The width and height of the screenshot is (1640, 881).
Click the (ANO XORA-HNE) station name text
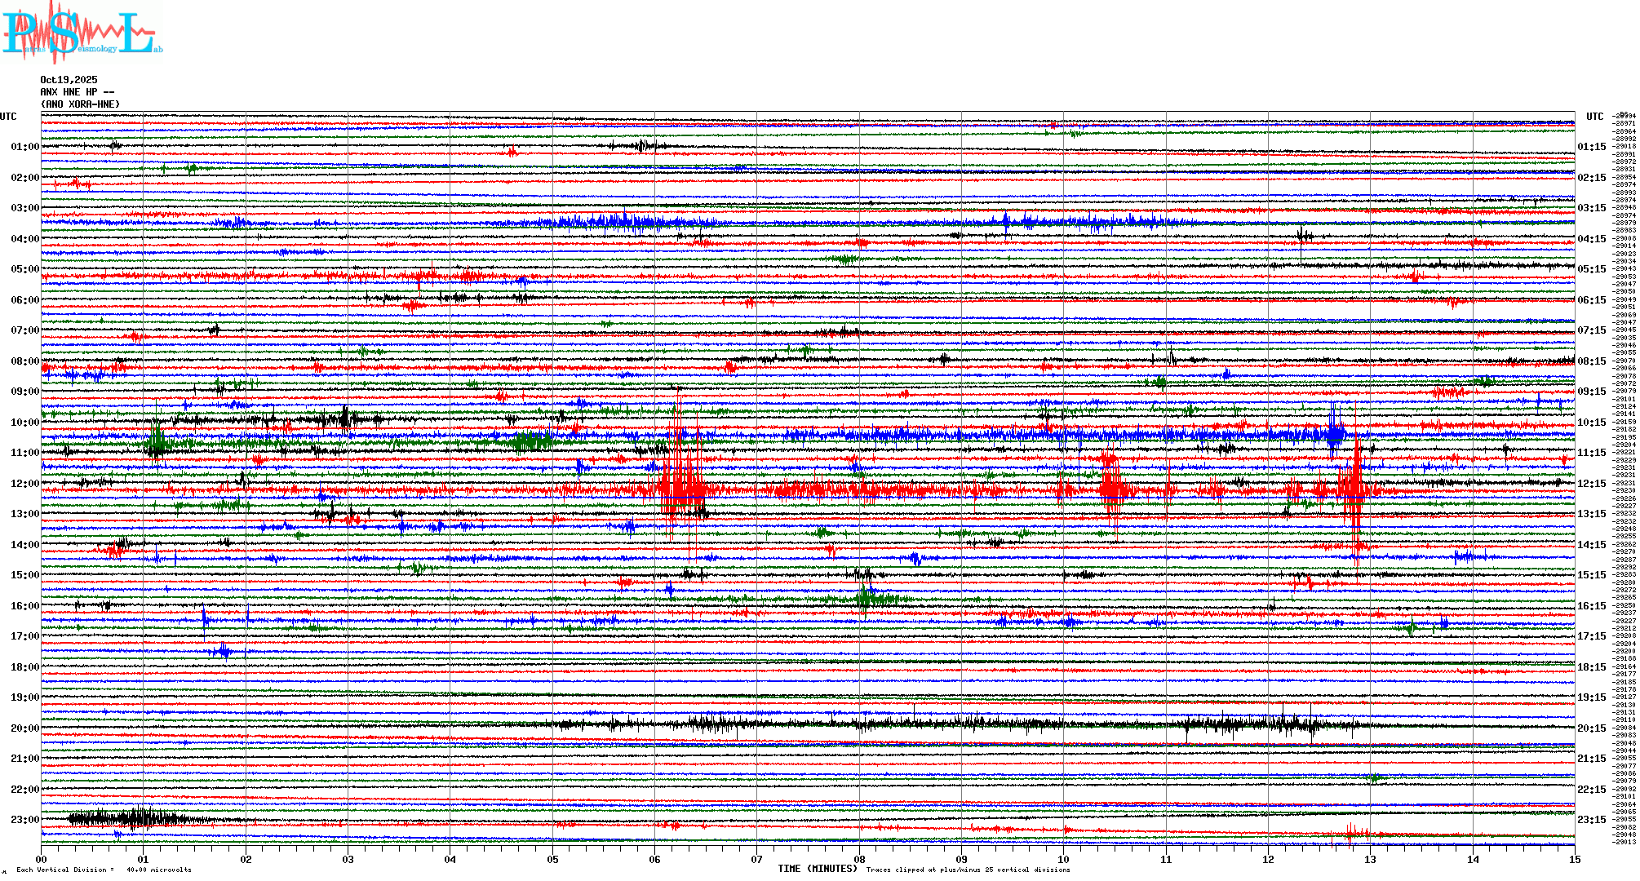pyautogui.click(x=80, y=104)
